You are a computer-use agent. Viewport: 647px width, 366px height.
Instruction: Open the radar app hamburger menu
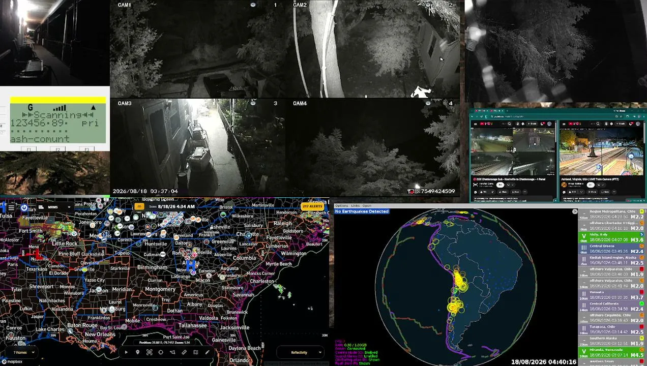click(11, 207)
